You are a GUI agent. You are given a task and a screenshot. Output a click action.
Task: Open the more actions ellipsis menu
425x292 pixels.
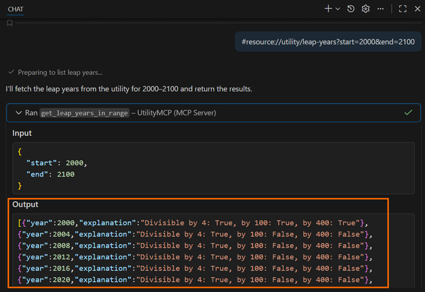380,9
